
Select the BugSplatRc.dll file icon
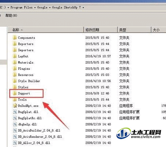(15, 118)
